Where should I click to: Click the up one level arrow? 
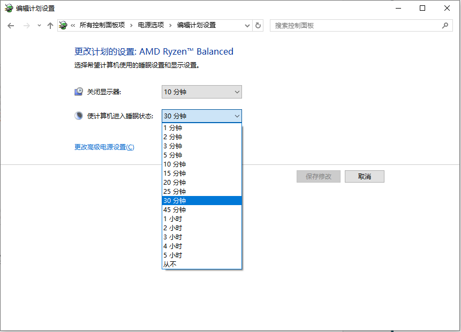(x=50, y=25)
